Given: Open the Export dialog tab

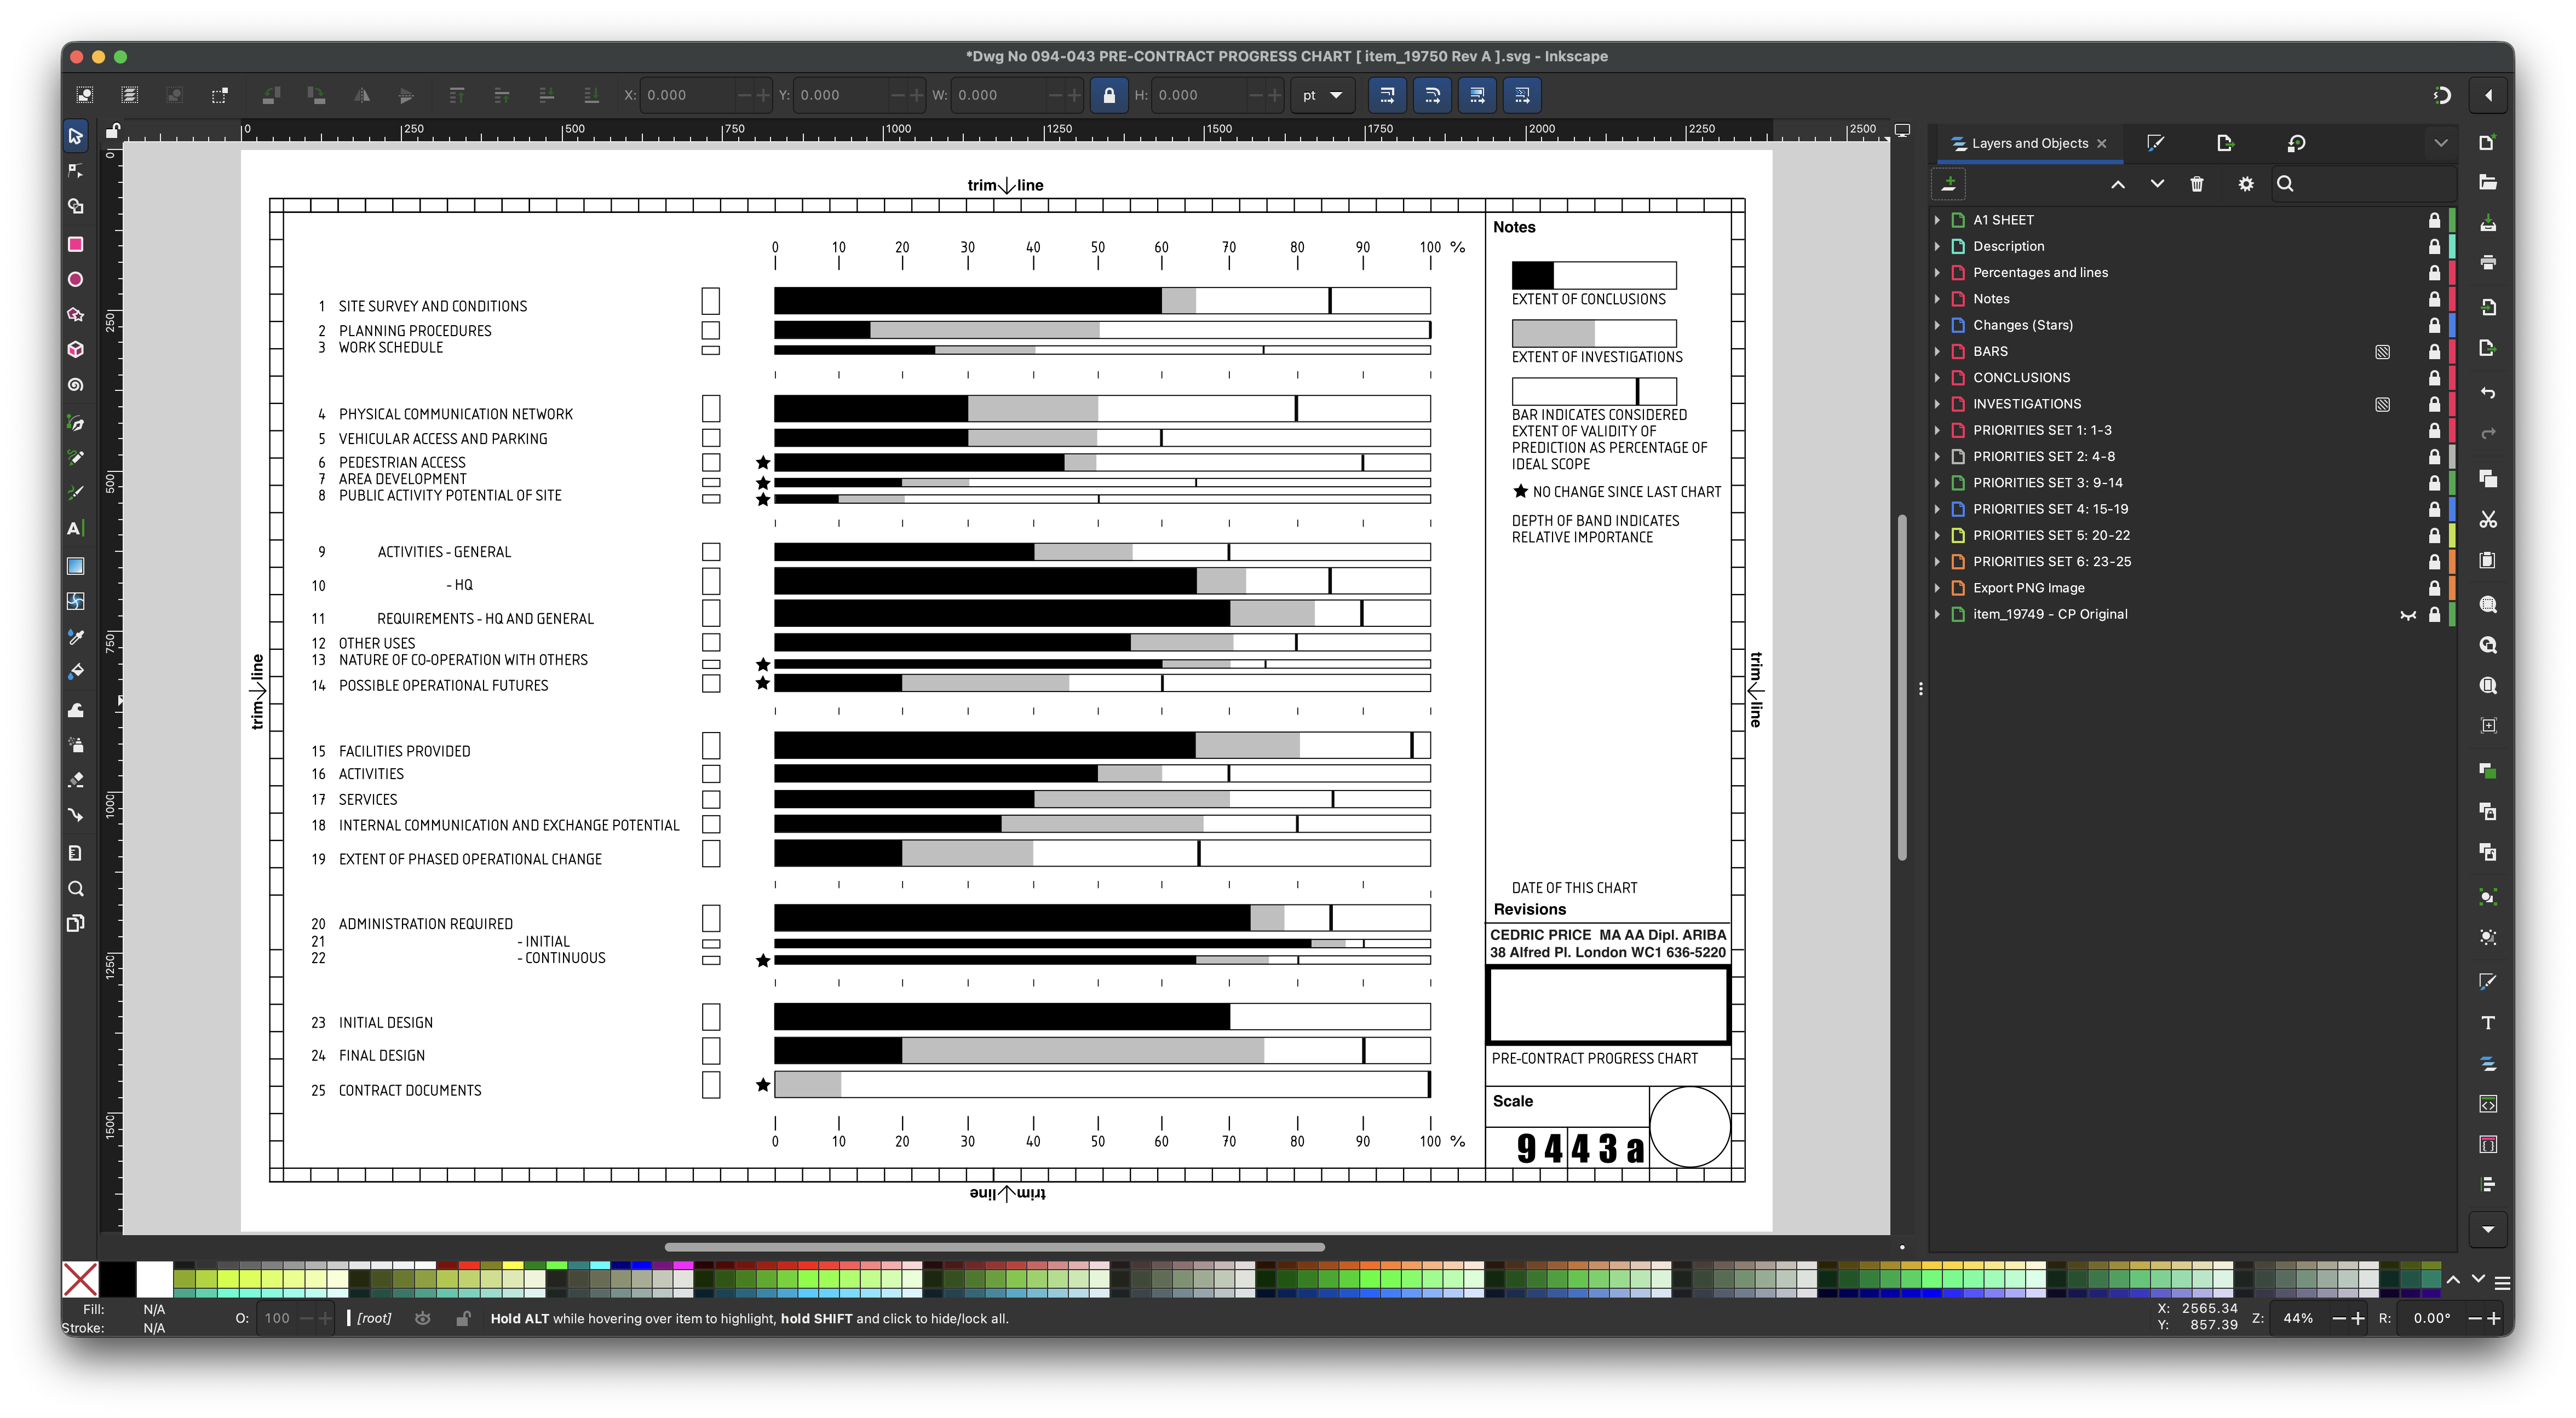Looking at the screenshot, I should (2225, 143).
